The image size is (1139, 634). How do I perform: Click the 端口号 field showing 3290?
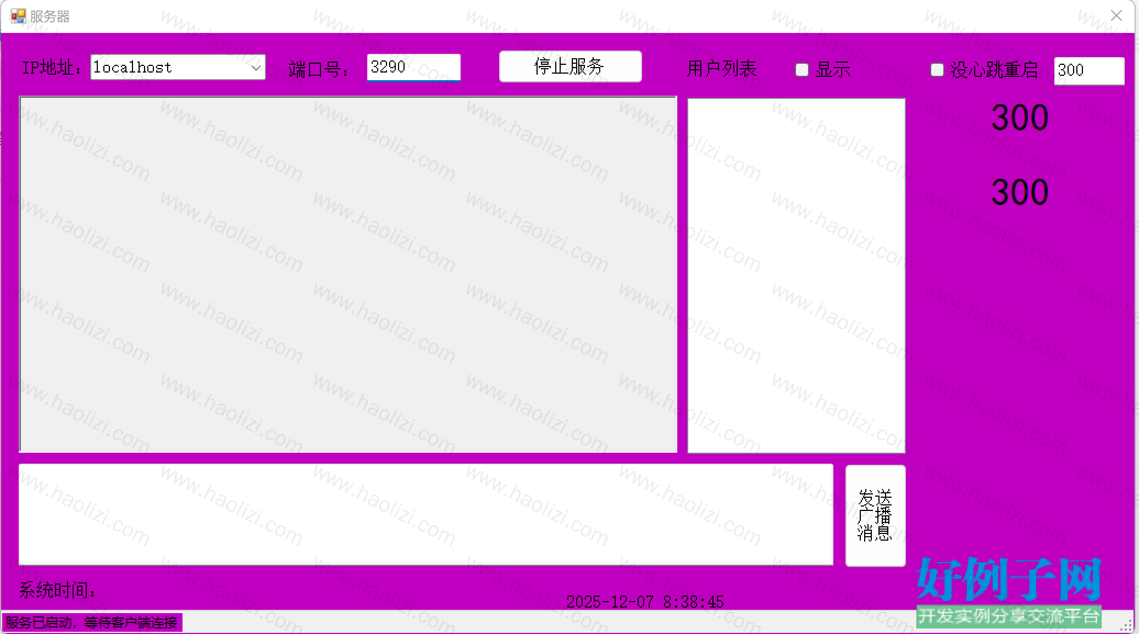tap(413, 67)
